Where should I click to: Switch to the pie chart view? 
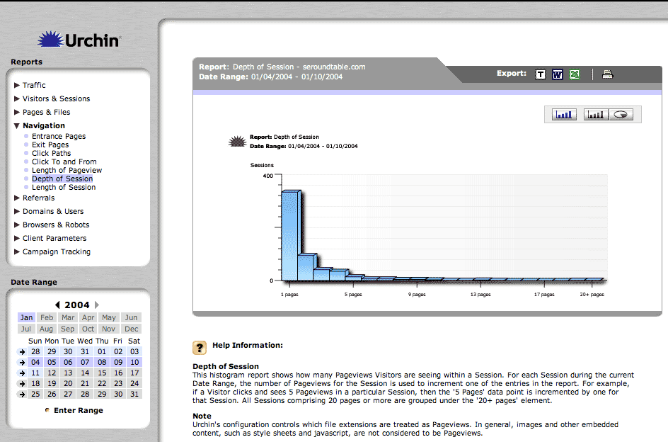click(x=621, y=114)
